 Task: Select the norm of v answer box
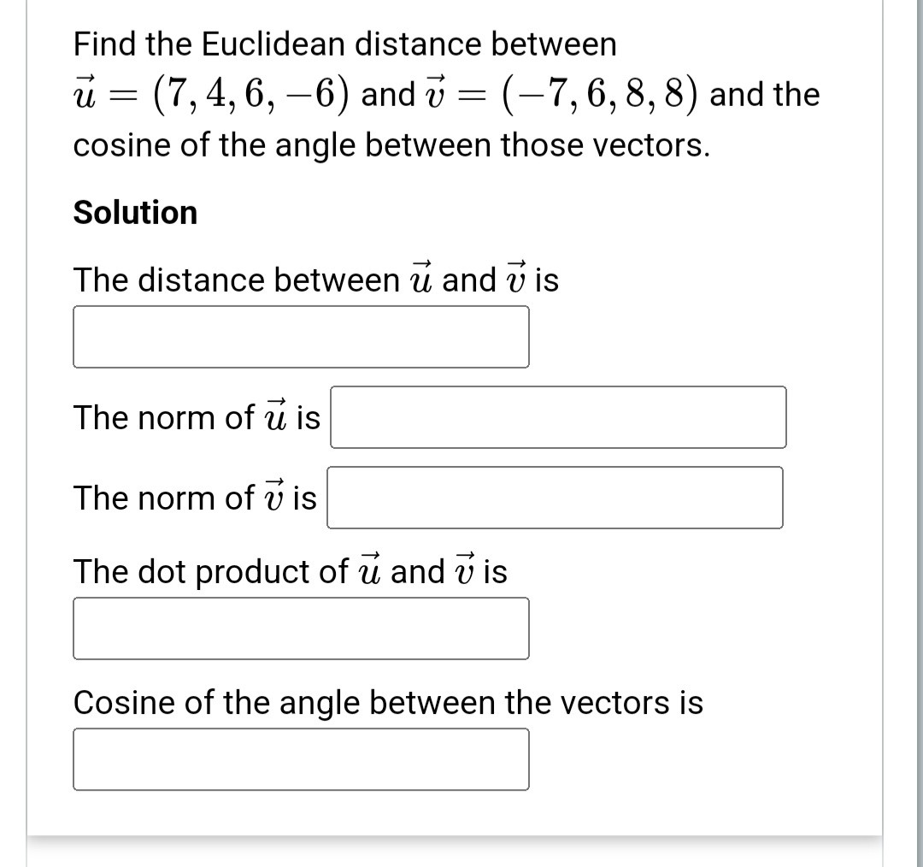[x=554, y=498]
